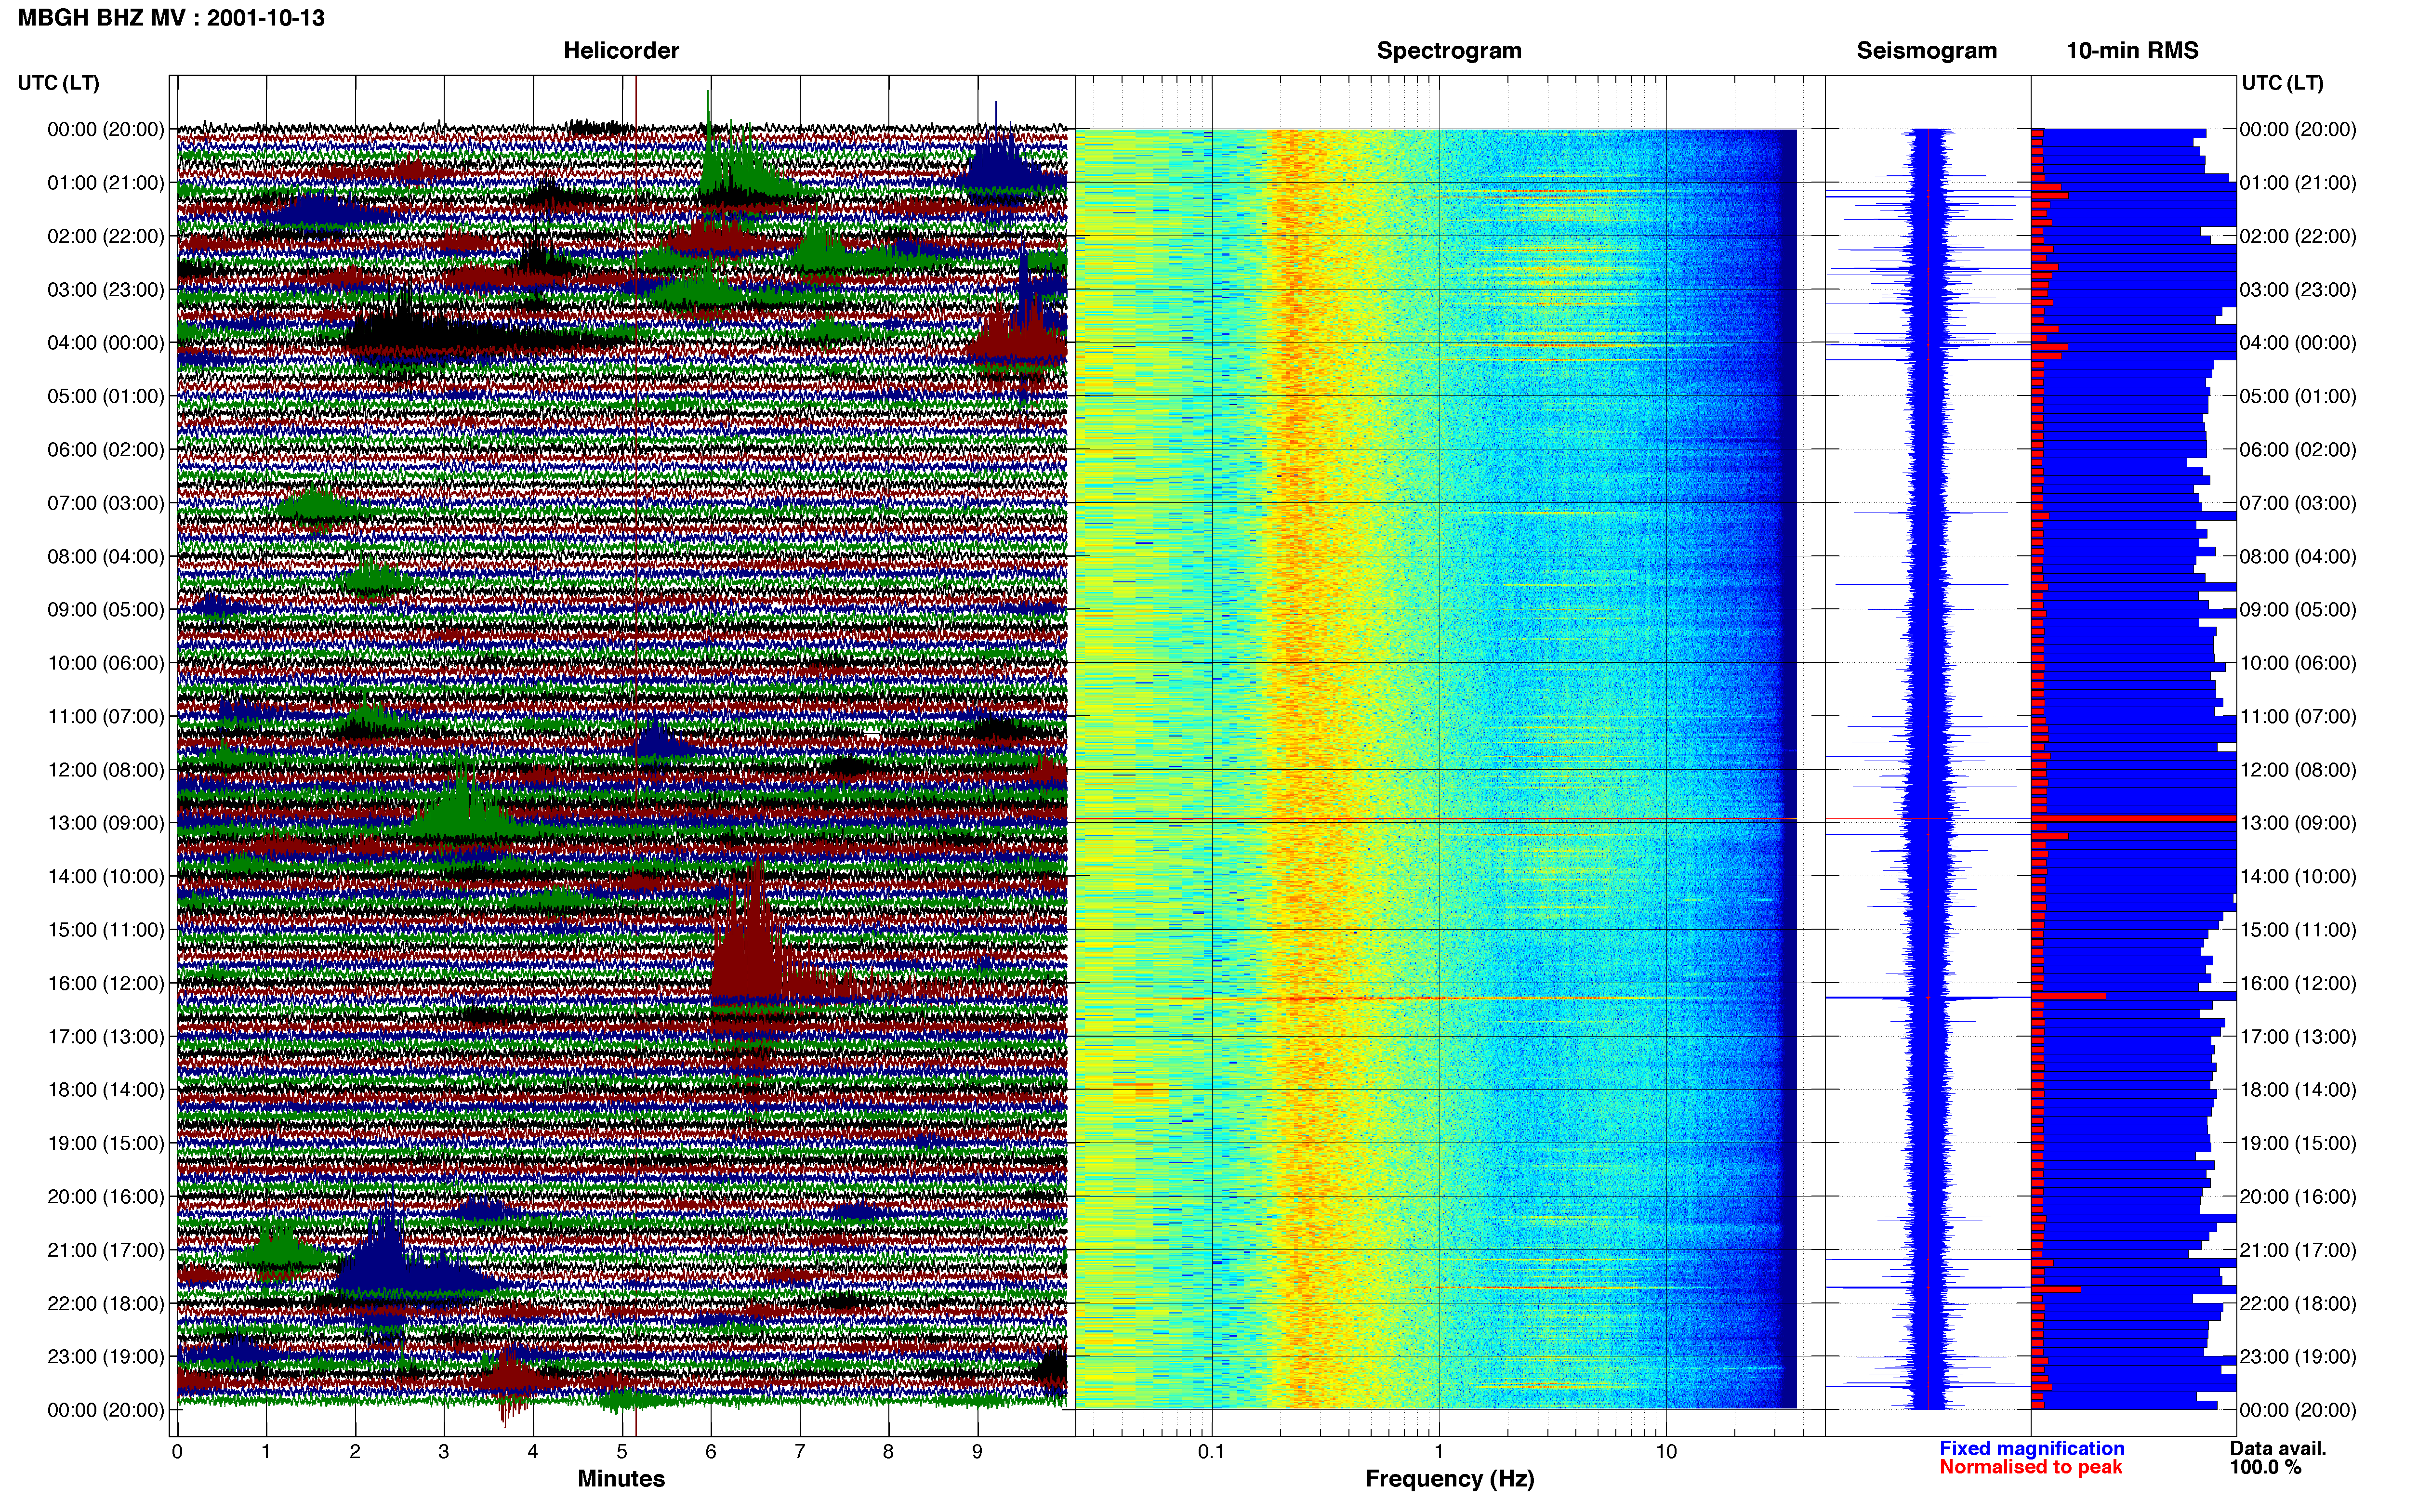Click the title 'MBGH BHZ MV : 2001-10-13'
Image resolution: width=2418 pixels, height=1512 pixels.
[171, 18]
